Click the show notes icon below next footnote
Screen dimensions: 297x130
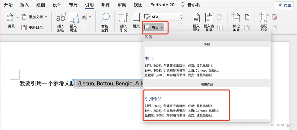click(84, 27)
